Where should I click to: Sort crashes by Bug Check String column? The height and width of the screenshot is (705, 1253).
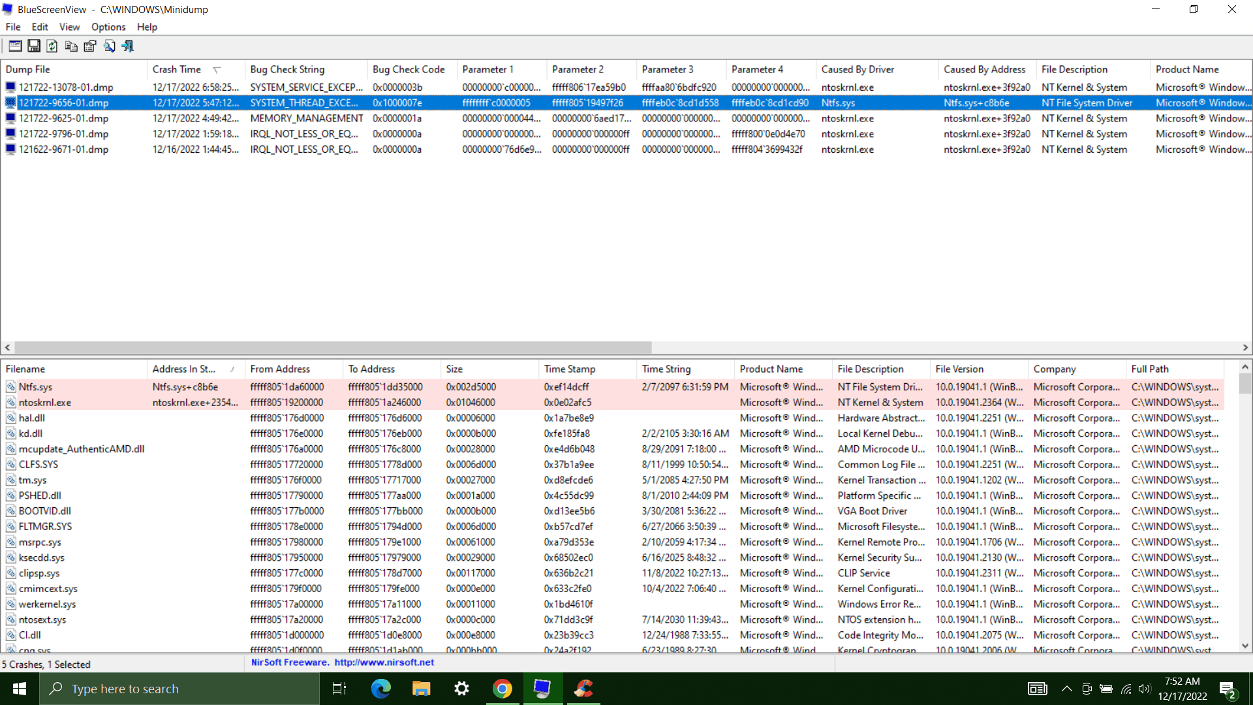tap(287, 69)
